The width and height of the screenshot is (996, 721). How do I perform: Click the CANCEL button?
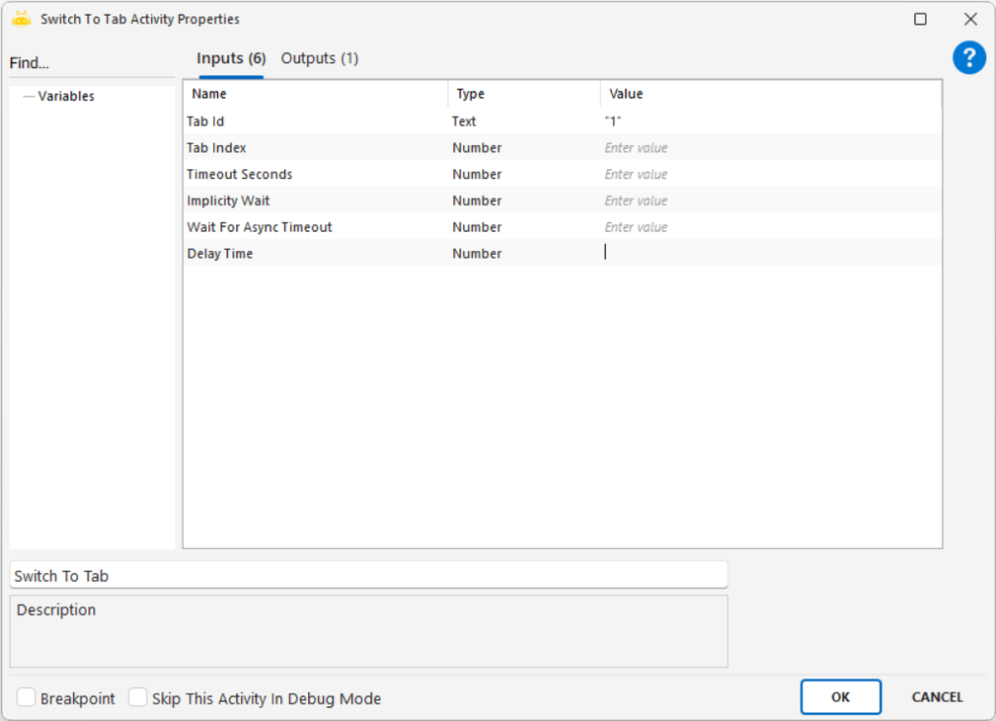click(x=937, y=697)
